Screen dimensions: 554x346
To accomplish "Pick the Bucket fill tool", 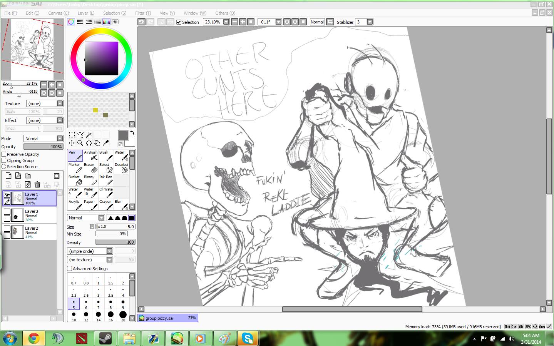I will click(x=75, y=180).
